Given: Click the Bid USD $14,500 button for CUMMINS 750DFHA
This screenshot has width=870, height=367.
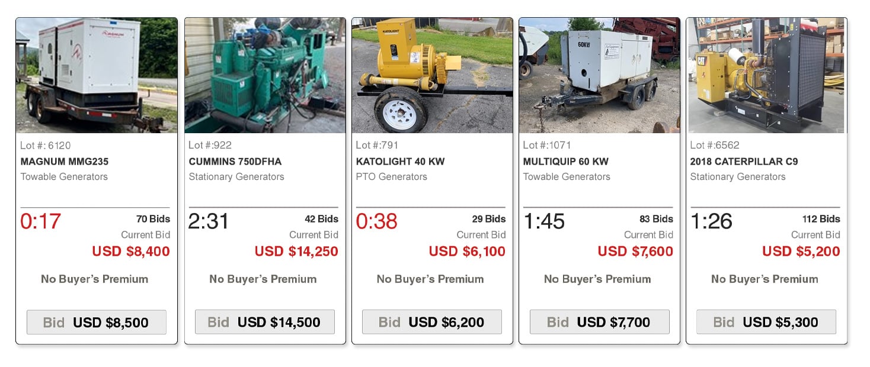Looking at the screenshot, I should [264, 322].
